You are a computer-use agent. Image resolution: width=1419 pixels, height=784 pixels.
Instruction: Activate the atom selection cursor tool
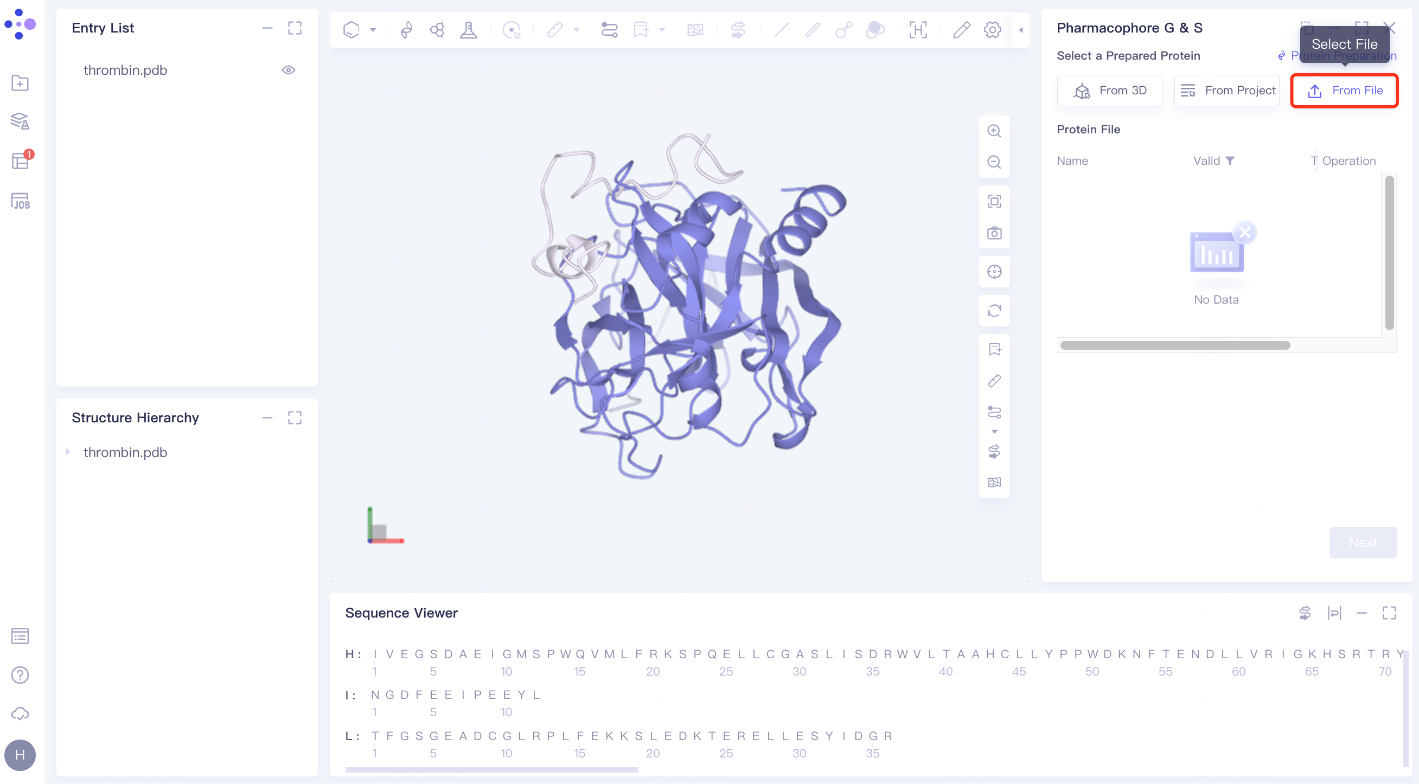coord(512,30)
